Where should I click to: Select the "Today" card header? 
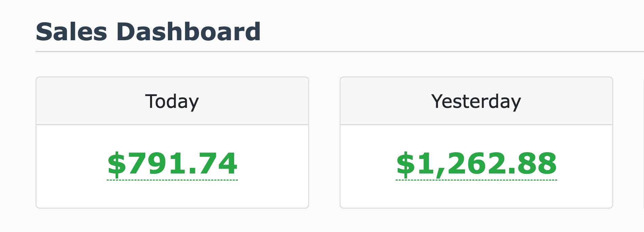coord(172,101)
